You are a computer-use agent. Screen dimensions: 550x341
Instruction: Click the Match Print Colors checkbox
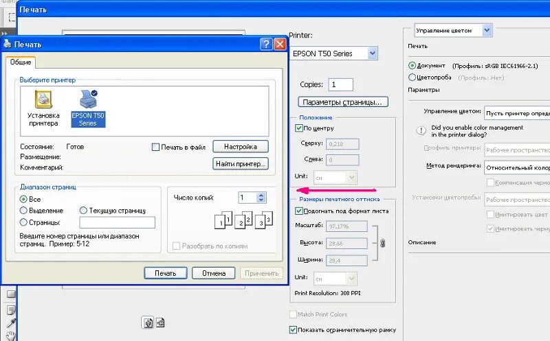(x=294, y=314)
